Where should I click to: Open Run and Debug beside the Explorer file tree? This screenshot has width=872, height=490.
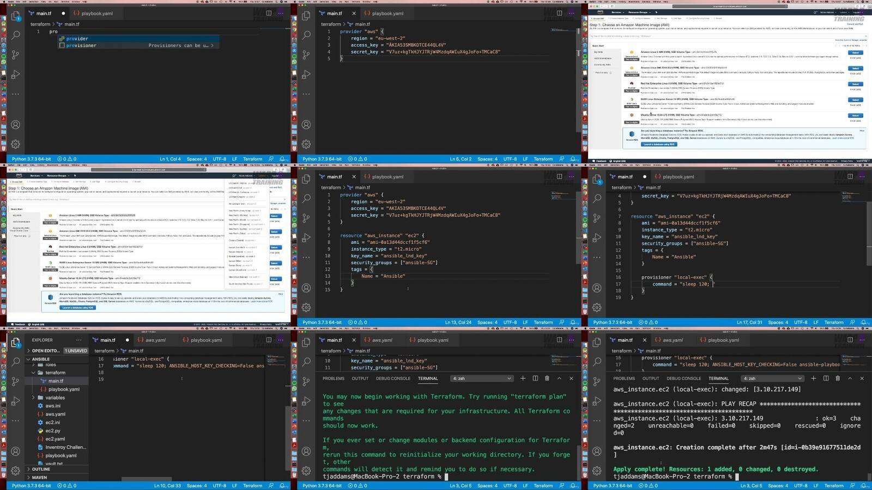point(16,401)
